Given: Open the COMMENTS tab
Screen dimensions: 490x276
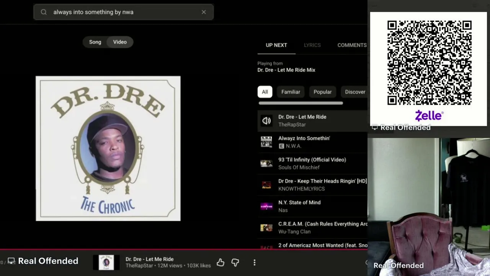Looking at the screenshot, I should pyautogui.click(x=352, y=45).
